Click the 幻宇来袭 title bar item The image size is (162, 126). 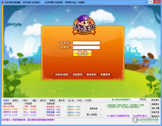(26, 2)
